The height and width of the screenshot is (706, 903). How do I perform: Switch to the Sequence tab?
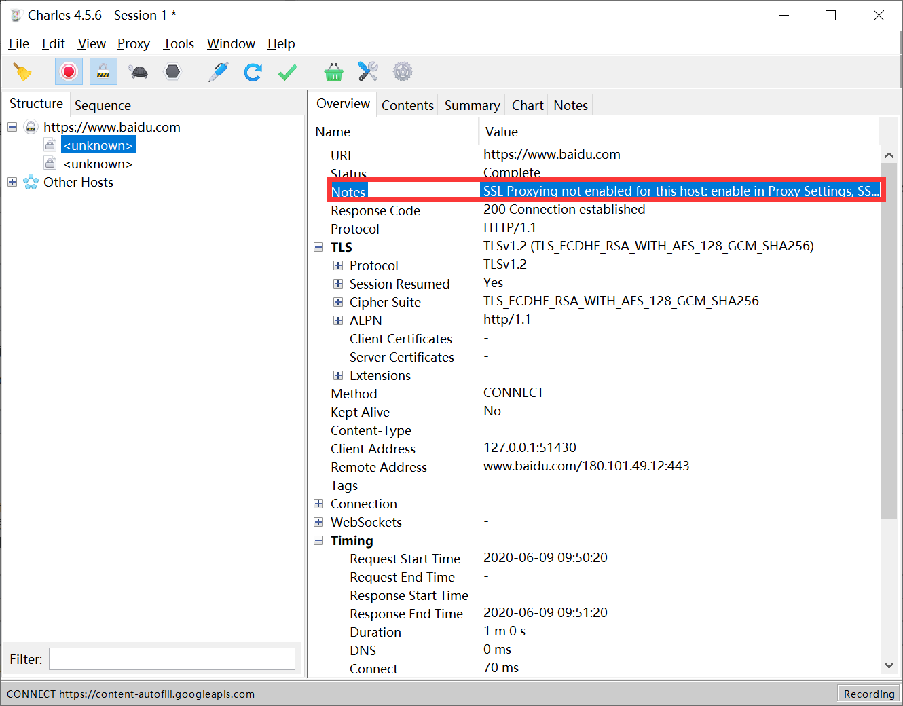click(103, 105)
